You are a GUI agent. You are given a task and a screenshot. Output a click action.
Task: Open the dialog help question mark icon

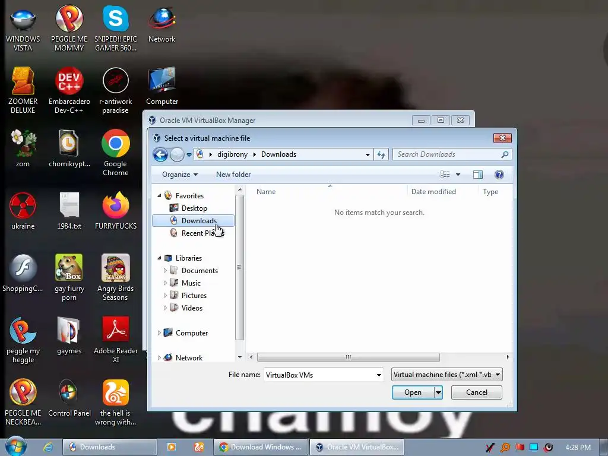coord(499,175)
